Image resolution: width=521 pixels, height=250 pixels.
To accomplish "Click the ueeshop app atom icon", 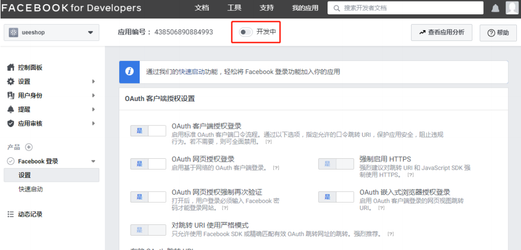I will (x=13, y=33).
